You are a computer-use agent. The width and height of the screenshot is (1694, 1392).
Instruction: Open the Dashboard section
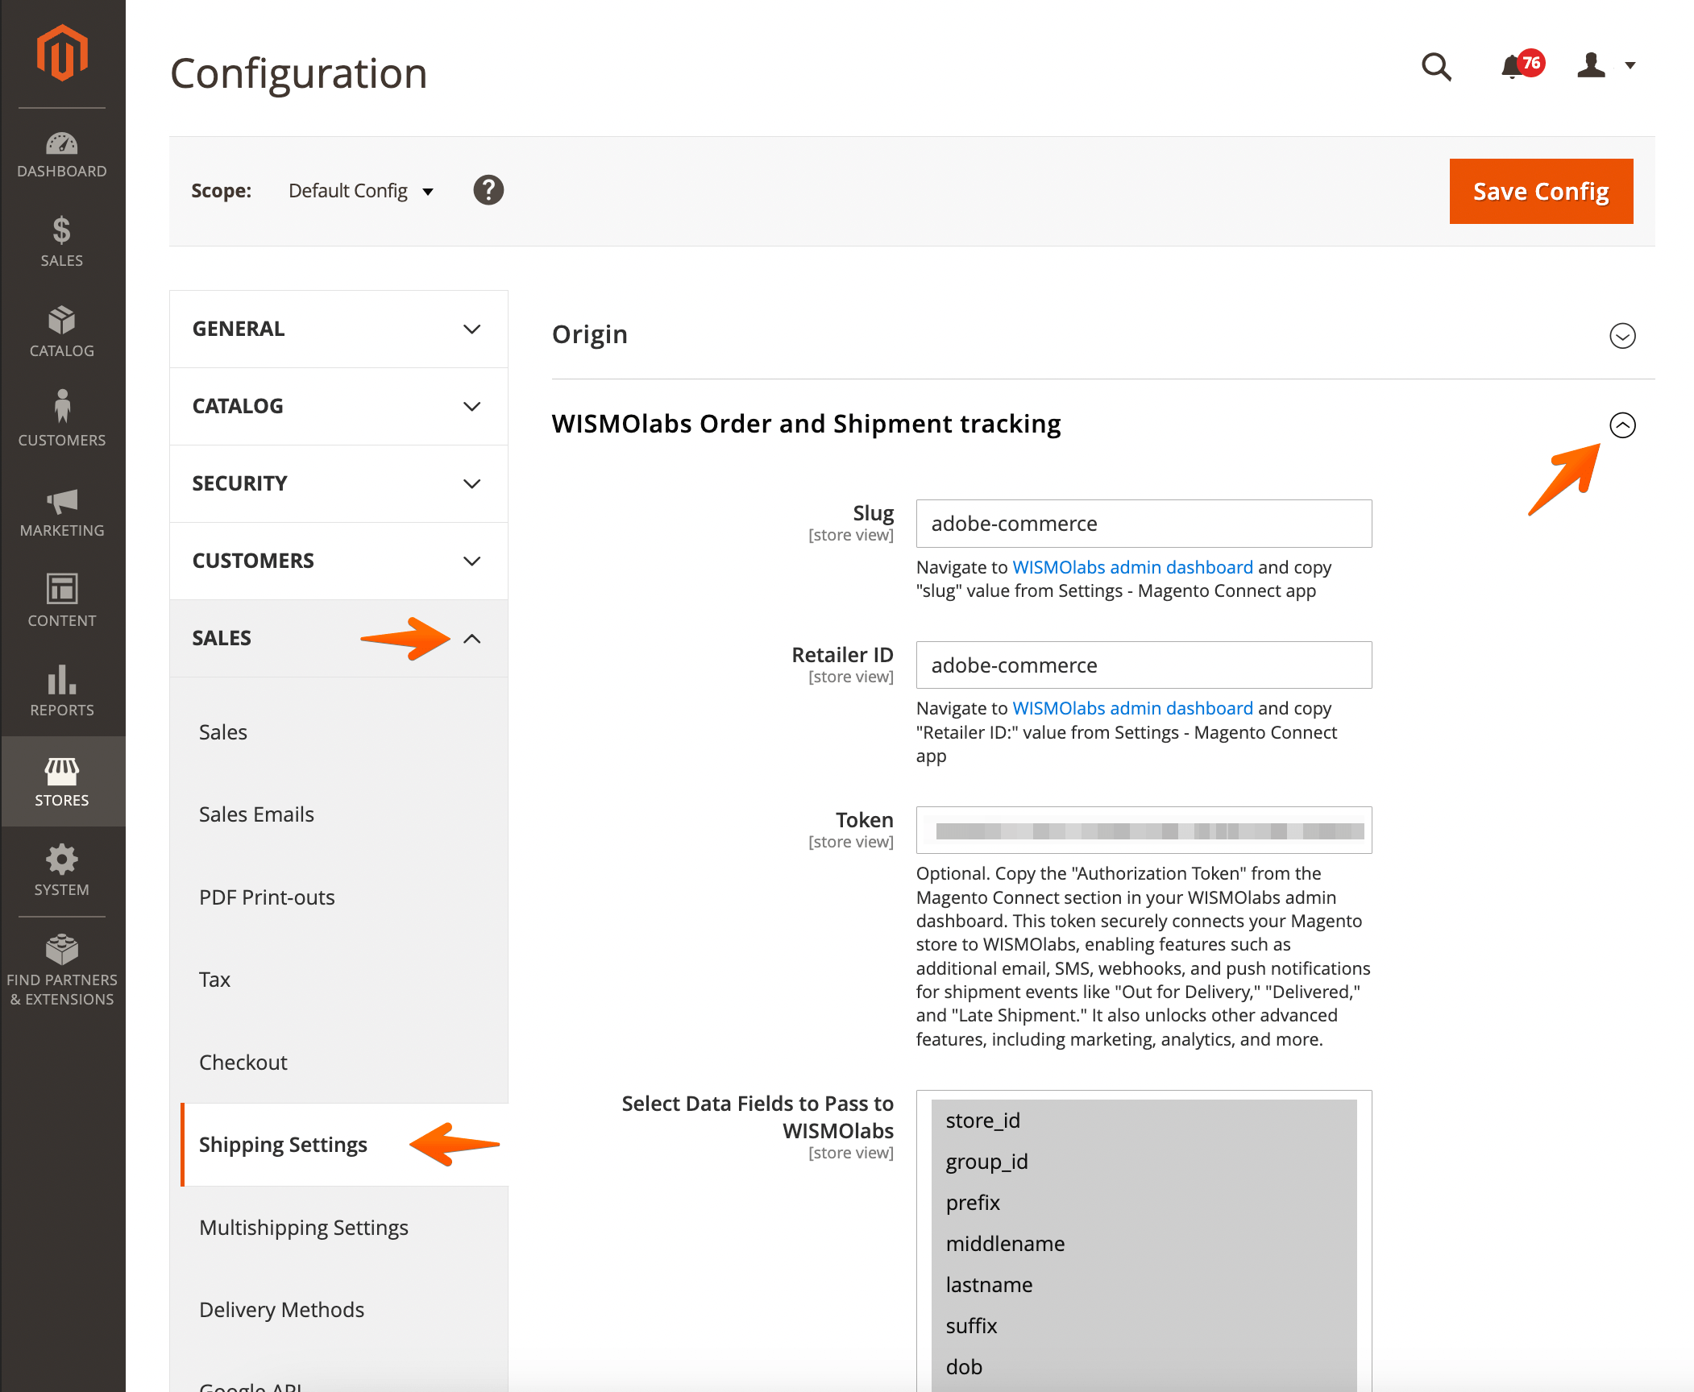62,155
